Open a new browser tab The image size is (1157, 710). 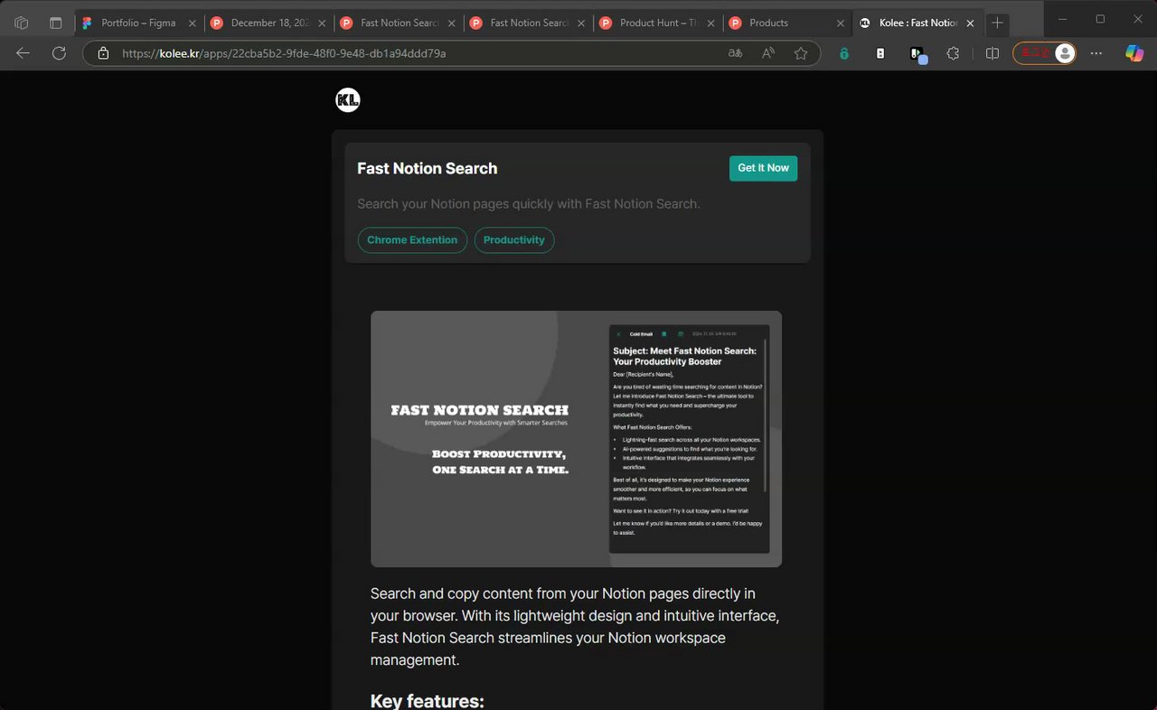point(997,23)
